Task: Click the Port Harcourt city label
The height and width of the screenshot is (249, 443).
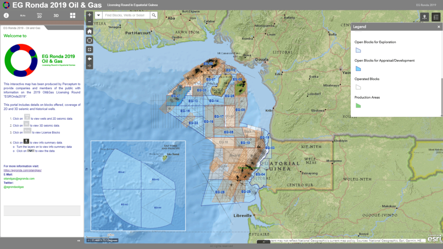Action: [x=138, y=33]
